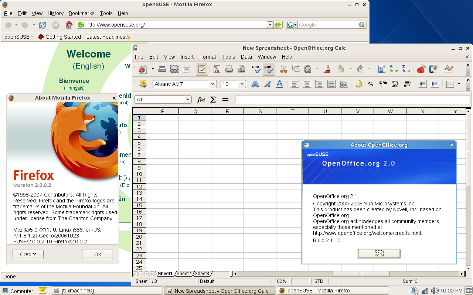Click the Calc horizontal scrollbar

click(x=349, y=274)
